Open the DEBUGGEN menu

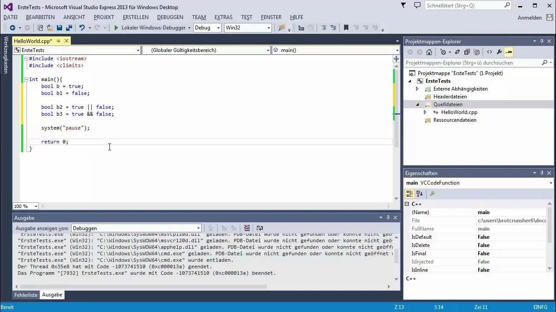point(170,17)
